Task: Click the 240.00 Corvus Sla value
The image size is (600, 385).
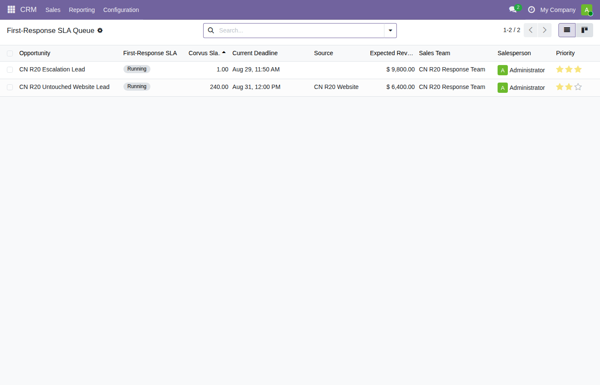Action: pos(219,87)
